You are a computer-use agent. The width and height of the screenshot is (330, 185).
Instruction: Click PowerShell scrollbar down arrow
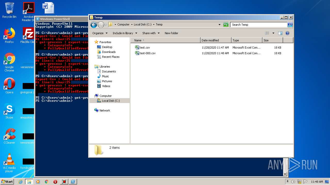point(285,174)
